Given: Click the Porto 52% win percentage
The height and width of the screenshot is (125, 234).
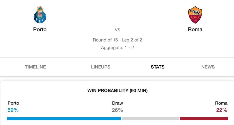Looking at the screenshot, I should click(13, 110).
